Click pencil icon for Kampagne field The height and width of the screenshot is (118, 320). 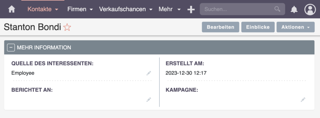[x=303, y=100]
